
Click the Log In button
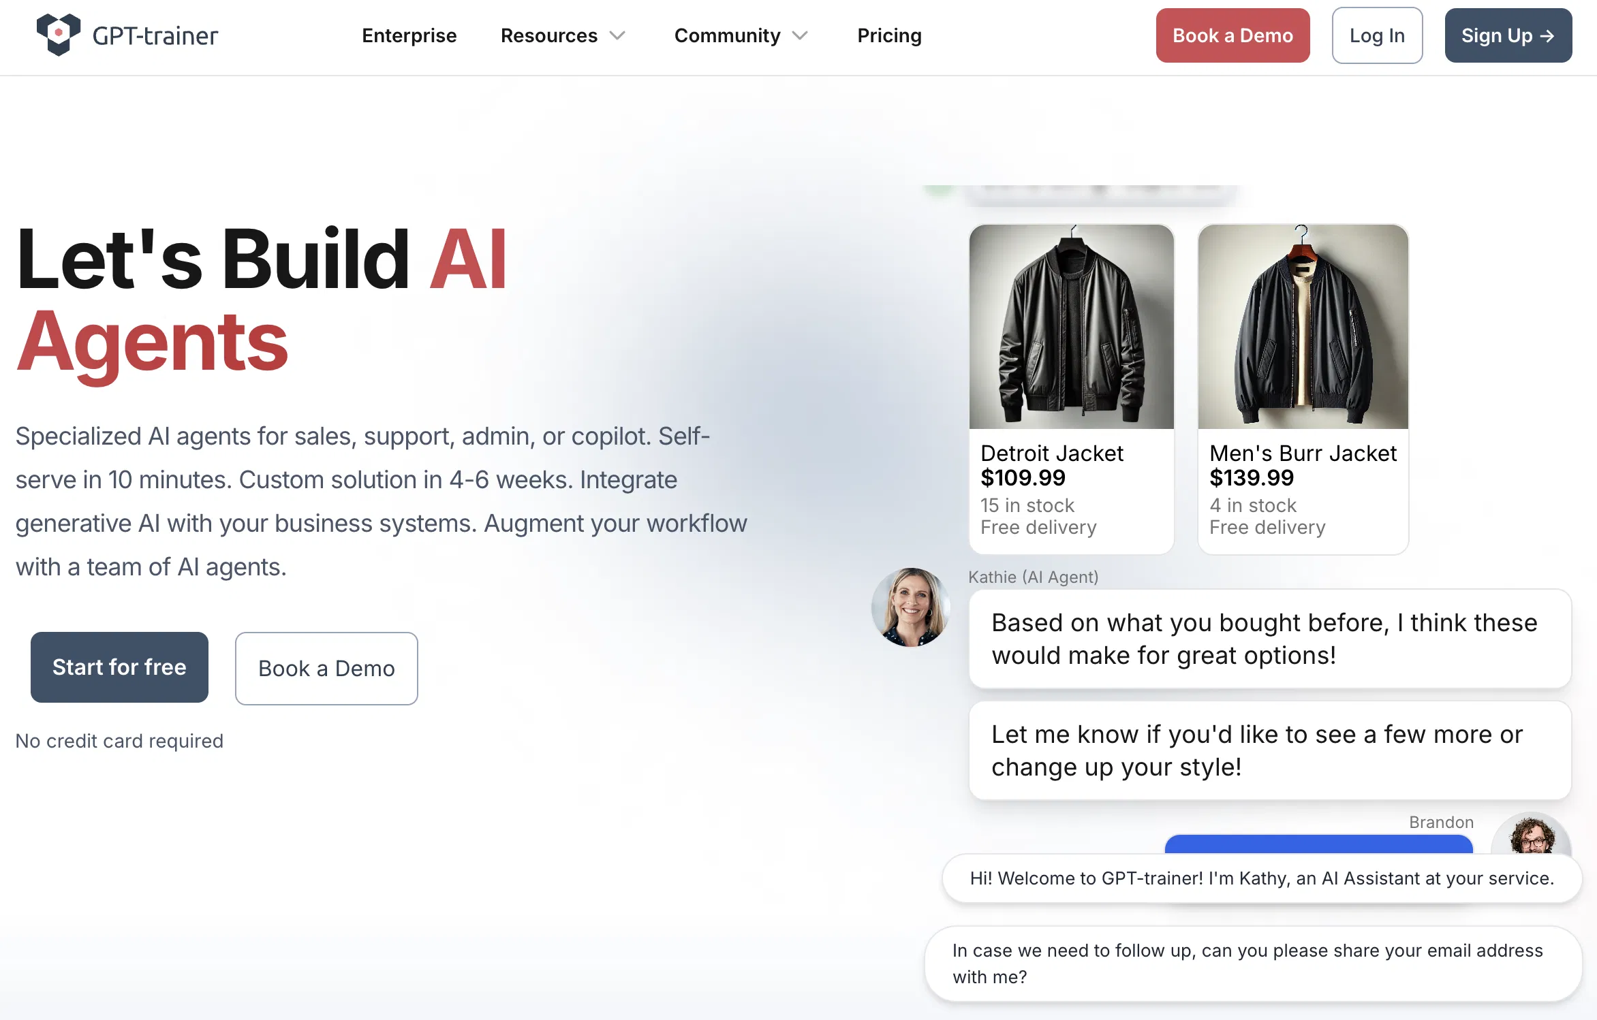(1377, 35)
